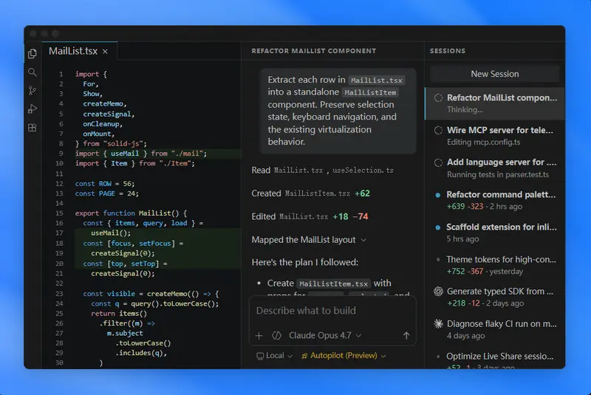Screen dimensions: 591x395
Task: Click the gray dot of Theme tokens session
Action: [x=437, y=259]
